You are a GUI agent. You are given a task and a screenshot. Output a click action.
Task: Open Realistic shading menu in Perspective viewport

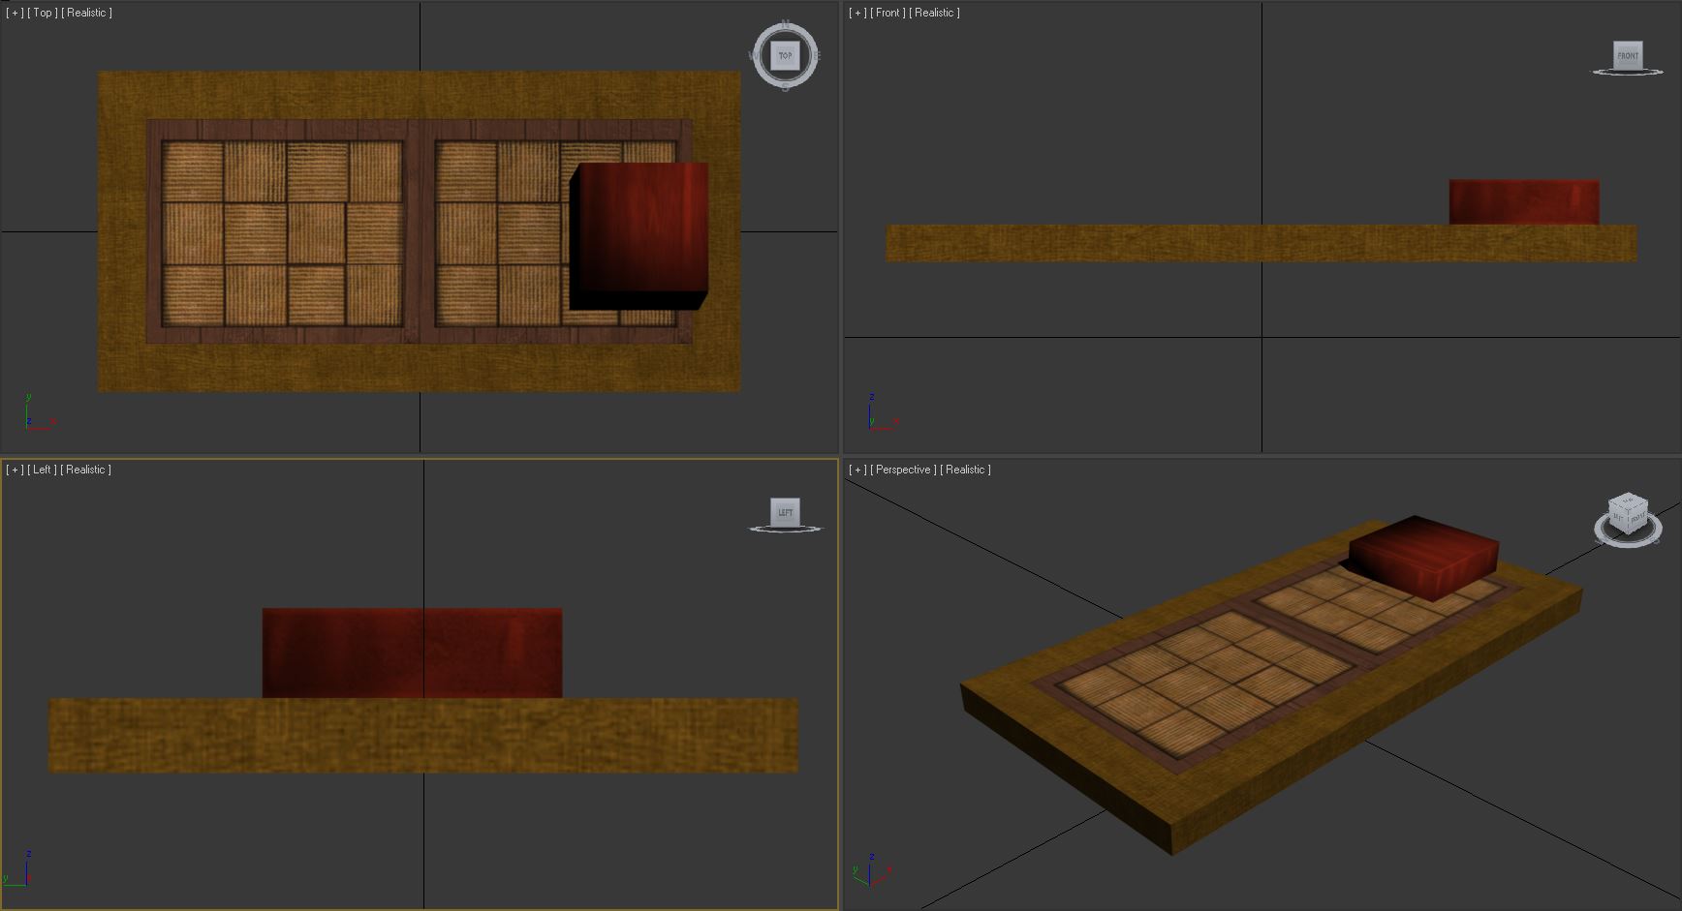click(x=966, y=470)
